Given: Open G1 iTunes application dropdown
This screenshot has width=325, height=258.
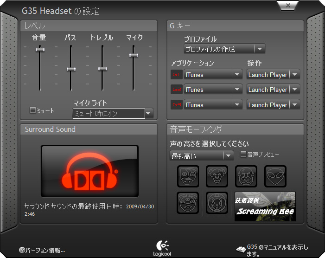Looking at the screenshot, I should pyautogui.click(x=213, y=75).
